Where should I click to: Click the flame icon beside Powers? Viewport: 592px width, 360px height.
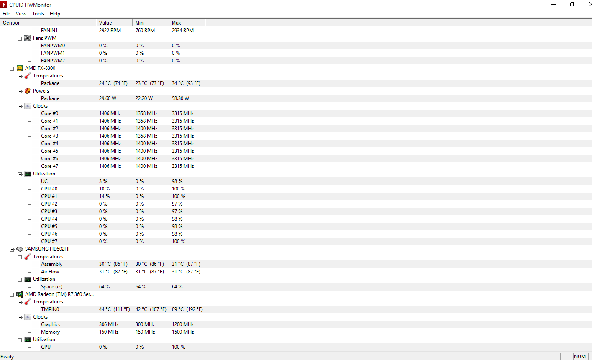[x=28, y=91]
